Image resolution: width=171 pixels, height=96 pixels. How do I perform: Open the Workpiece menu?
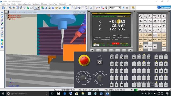(36, 4)
